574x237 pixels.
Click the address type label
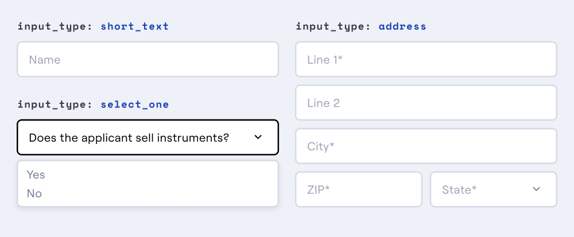(x=402, y=26)
